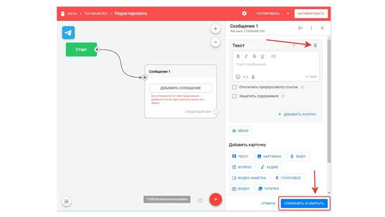
Task: Click the Тестировать button
Action: 268,13
